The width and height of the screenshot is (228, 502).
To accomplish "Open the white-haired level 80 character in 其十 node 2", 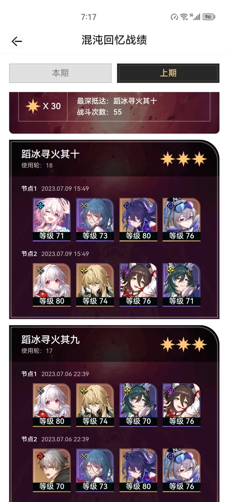I will pyautogui.click(x=52, y=285).
